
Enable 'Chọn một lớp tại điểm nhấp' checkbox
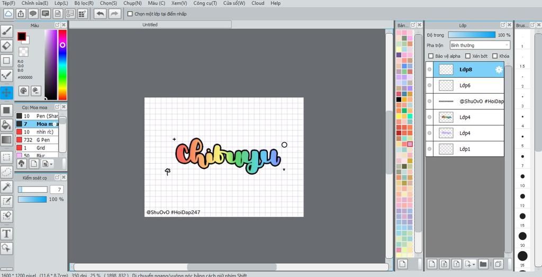pyautogui.click(x=130, y=14)
